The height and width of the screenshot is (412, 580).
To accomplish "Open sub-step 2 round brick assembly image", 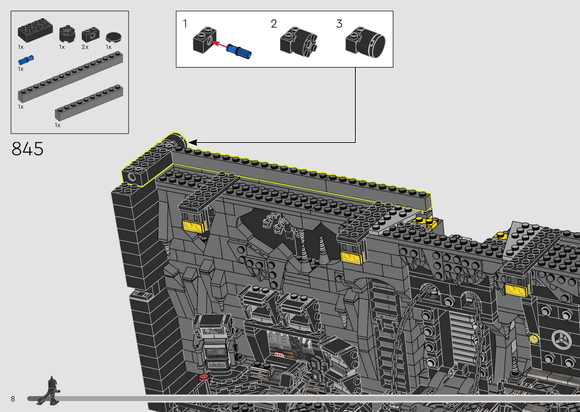I will [x=299, y=42].
